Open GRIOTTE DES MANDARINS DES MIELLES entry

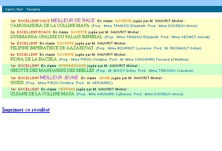tap(52, 70)
